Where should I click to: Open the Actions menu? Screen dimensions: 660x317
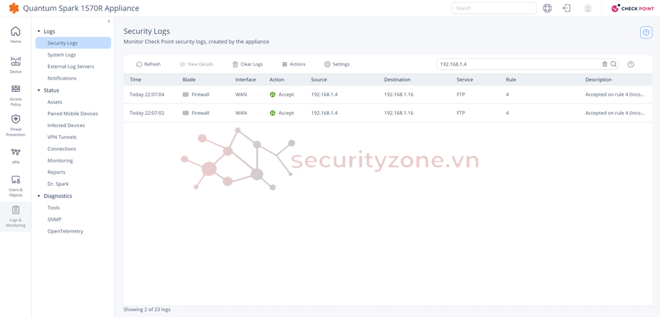click(294, 64)
